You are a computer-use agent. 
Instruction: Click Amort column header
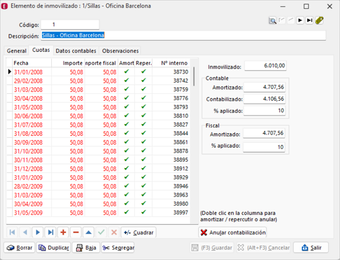(126, 63)
